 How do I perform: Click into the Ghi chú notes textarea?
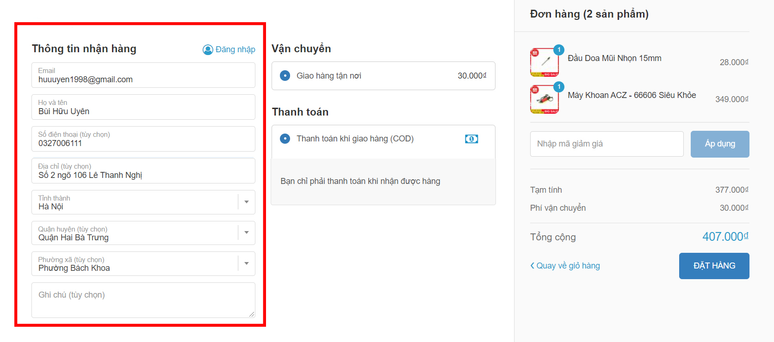tap(143, 300)
